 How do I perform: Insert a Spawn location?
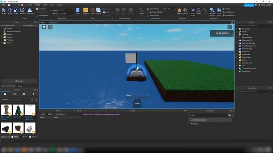tap(185, 11)
